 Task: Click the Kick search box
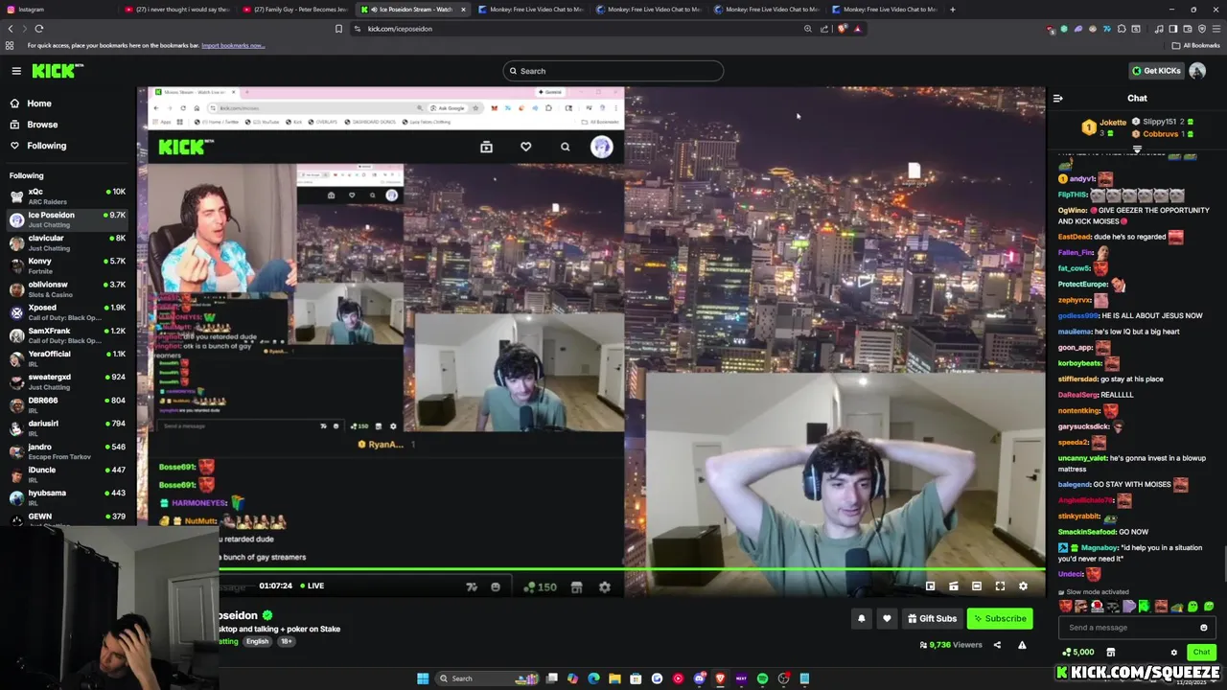pos(613,71)
